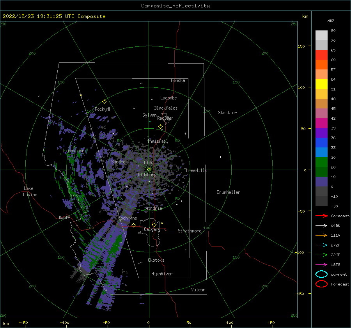Viewport: 351px width, 328px height.
Task: Click the yellow diamond marker below RedDeer
Action: coord(161,127)
